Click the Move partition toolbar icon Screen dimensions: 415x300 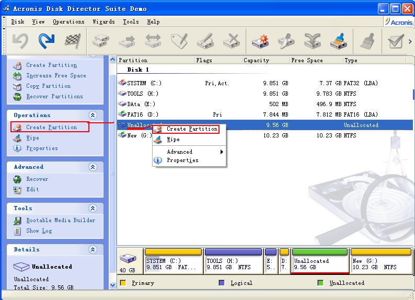127,41
